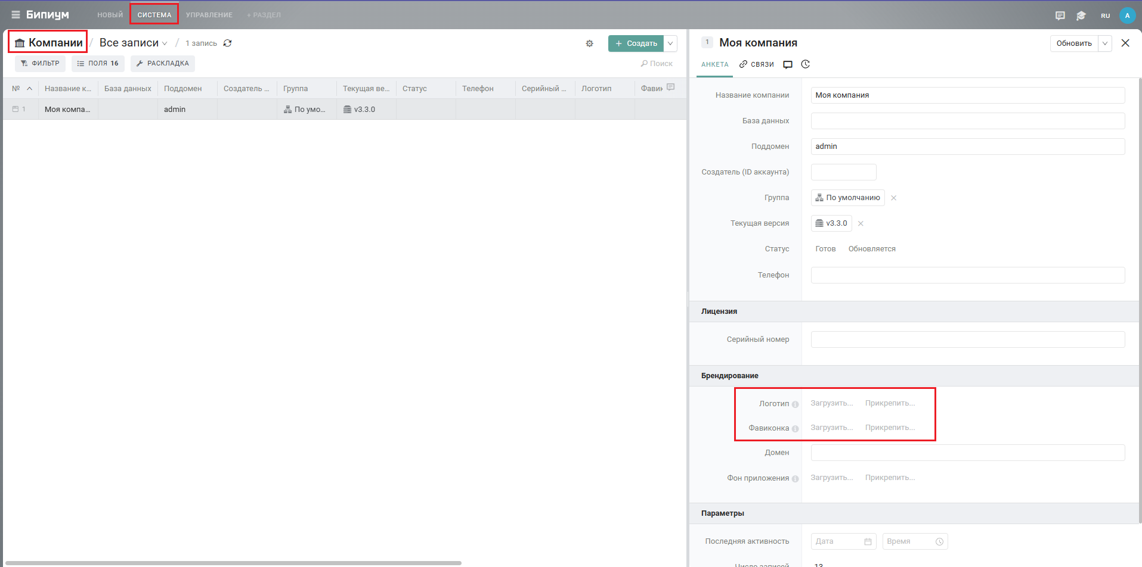Image resolution: width=1142 pixels, height=567 pixels.
Task: Switch to the СВЯЗИ tab
Action: click(x=757, y=64)
